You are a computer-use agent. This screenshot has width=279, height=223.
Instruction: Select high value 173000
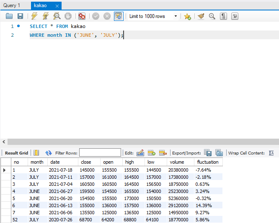pyautogui.click(x=134, y=198)
